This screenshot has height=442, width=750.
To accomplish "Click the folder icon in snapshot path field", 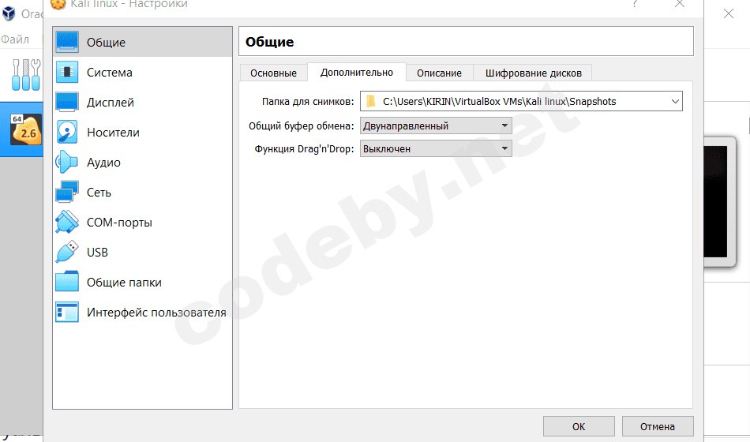I will click(371, 101).
